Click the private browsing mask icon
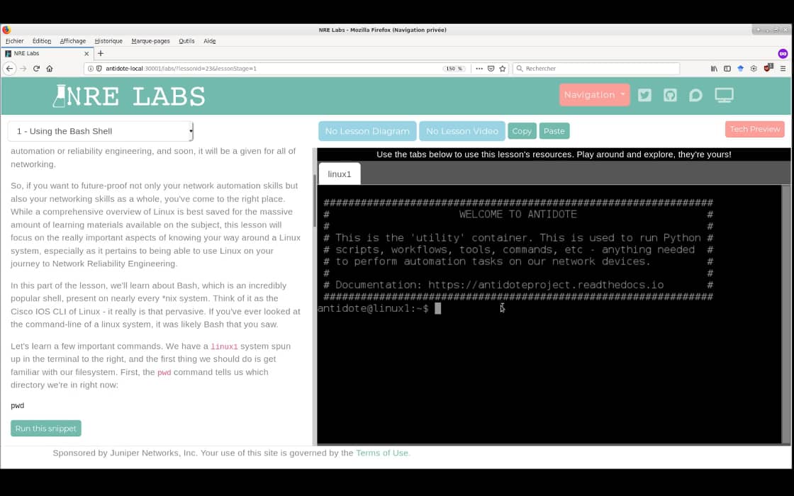This screenshot has height=496, width=794. (x=783, y=53)
